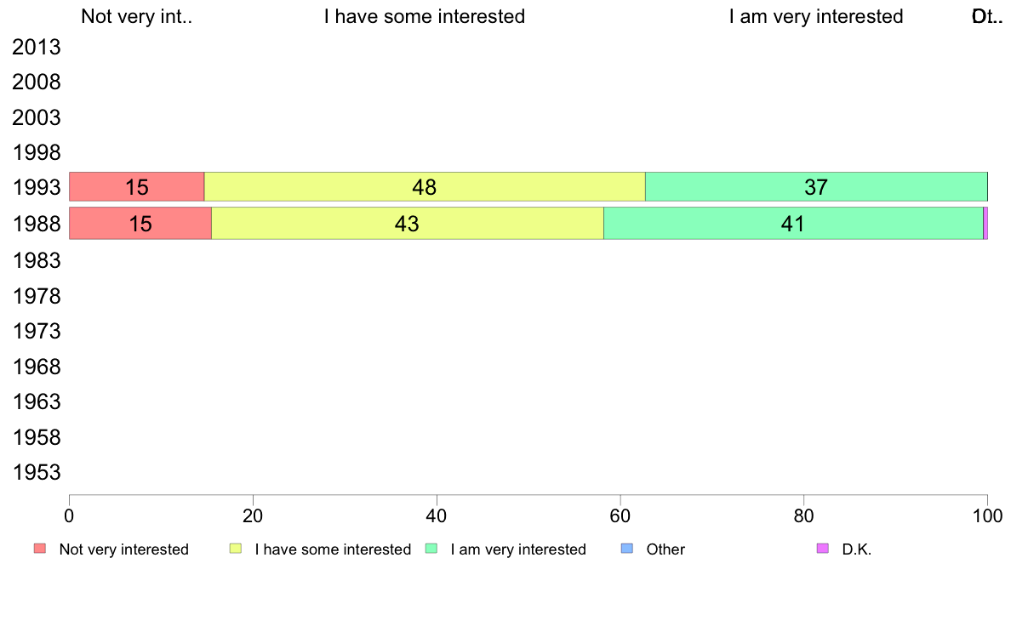Select the 1988 green bar segment showing 41

coord(794,223)
